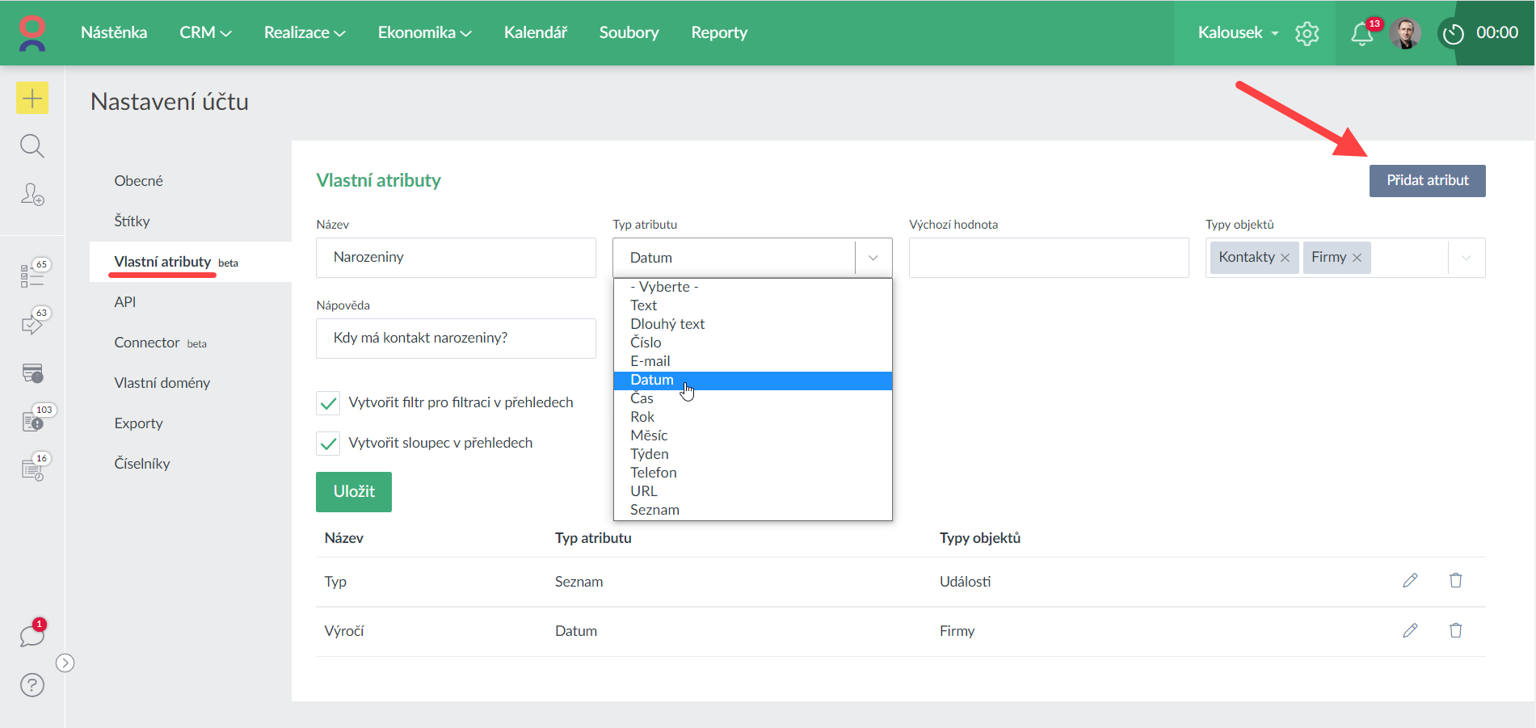Edit the Výročí attribute with pencil icon

coord(1410,630)
